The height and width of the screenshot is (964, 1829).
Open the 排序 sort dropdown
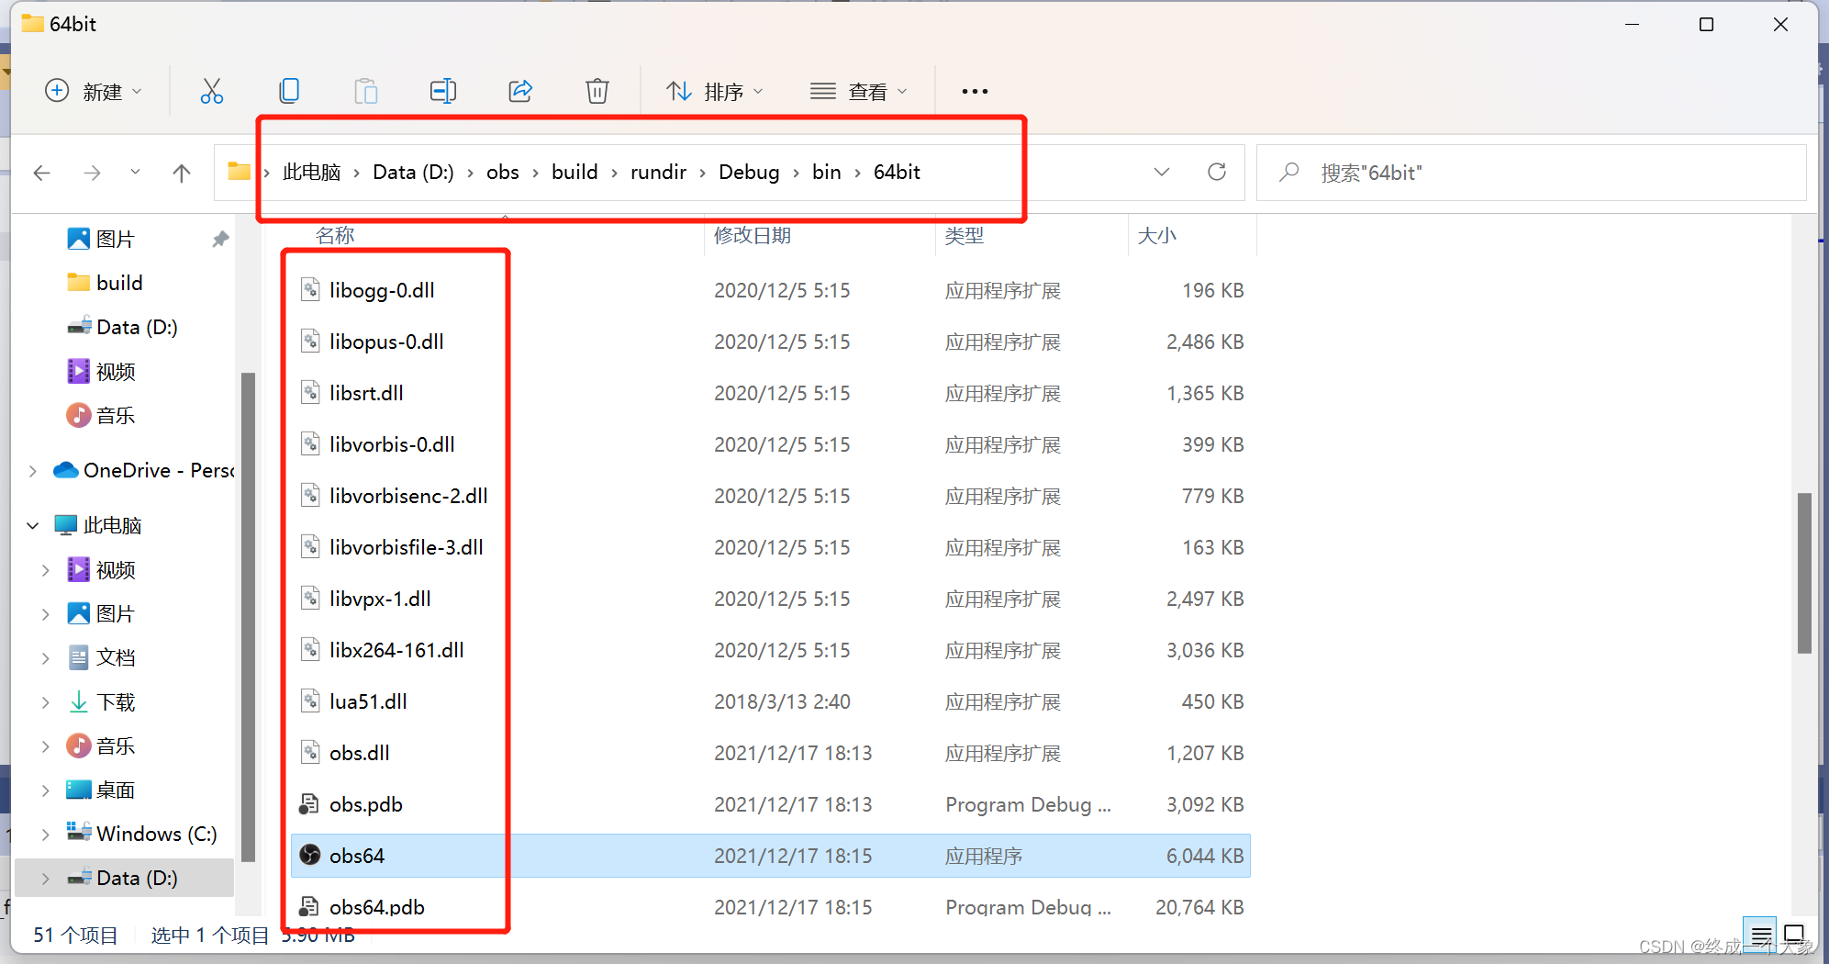[x=715, y=91]
